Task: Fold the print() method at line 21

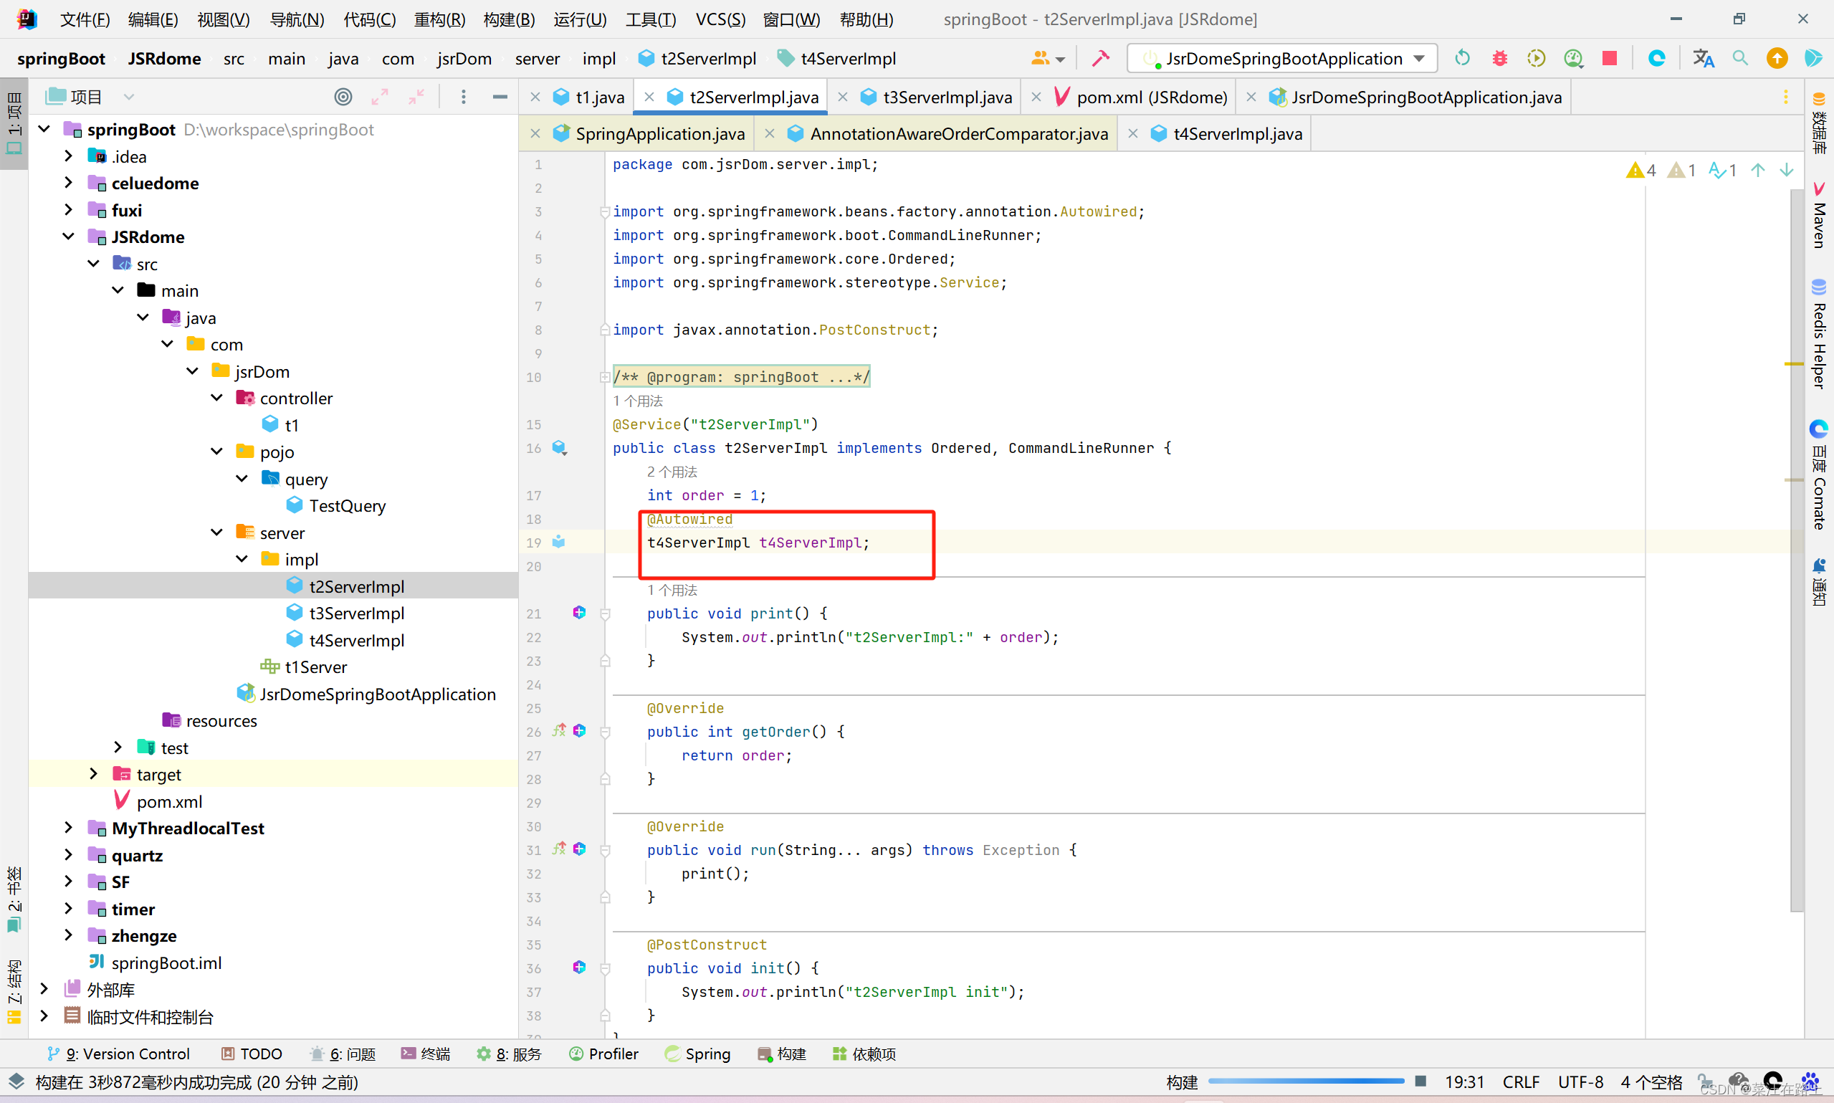Action: [x=605, y=614]
